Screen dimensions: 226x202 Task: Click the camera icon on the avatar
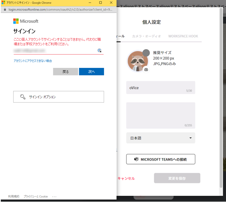146,70
